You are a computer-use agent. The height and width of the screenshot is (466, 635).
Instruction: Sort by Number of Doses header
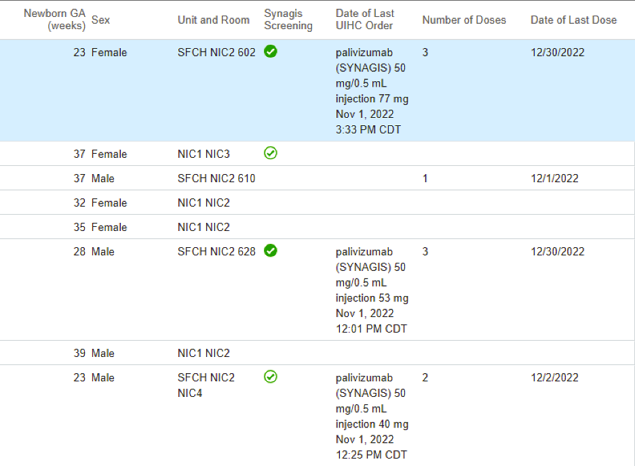464,20
